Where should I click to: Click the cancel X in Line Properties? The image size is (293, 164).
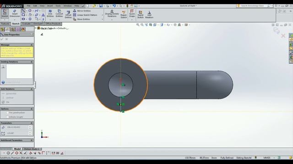(x=6, y=39)
